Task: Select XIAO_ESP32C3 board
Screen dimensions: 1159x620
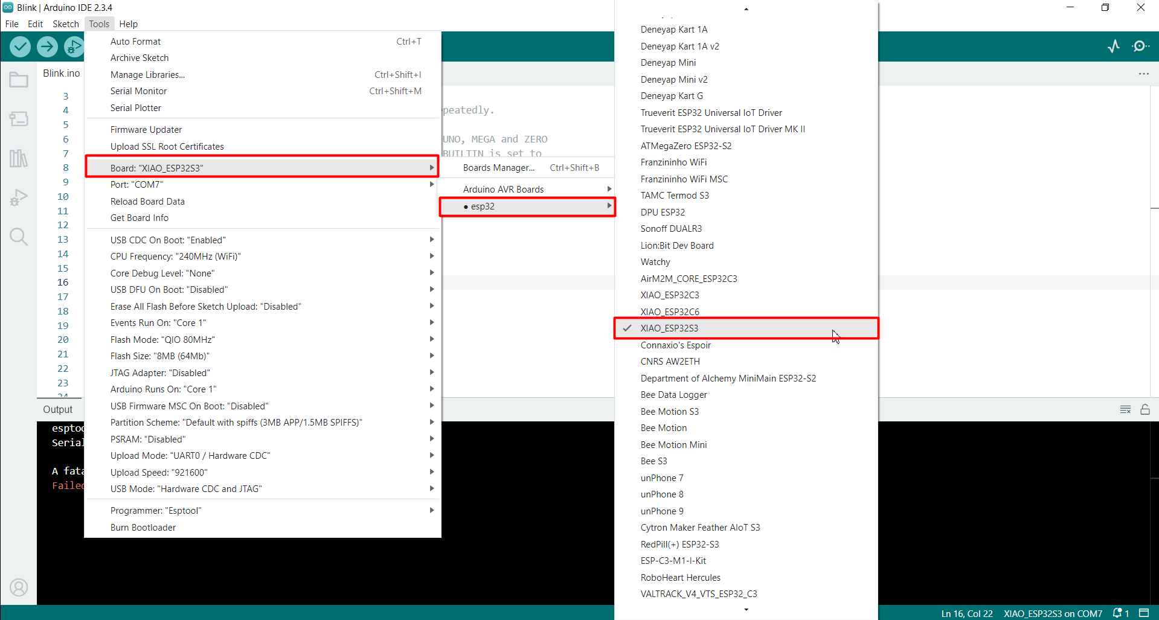Action: click(746, 295)
